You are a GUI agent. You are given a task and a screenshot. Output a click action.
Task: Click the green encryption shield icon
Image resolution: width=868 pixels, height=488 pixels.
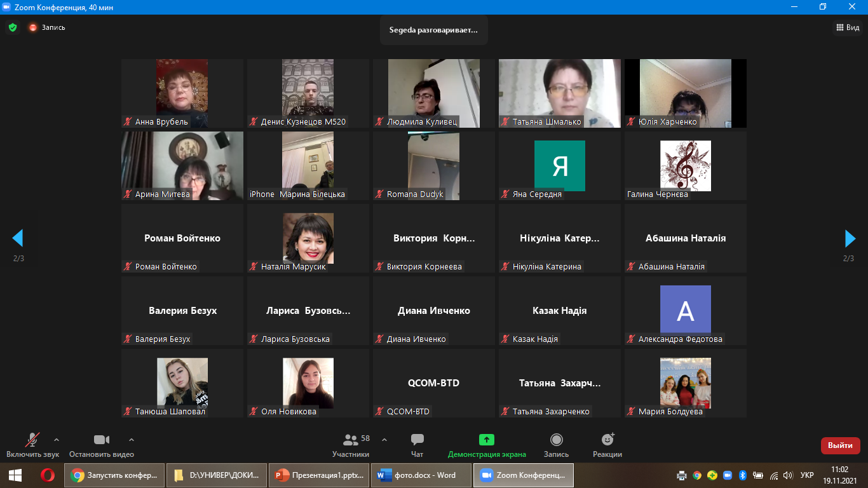click(12, 27)
